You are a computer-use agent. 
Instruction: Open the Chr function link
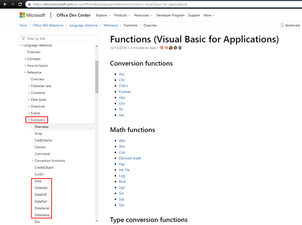[122, 80]
